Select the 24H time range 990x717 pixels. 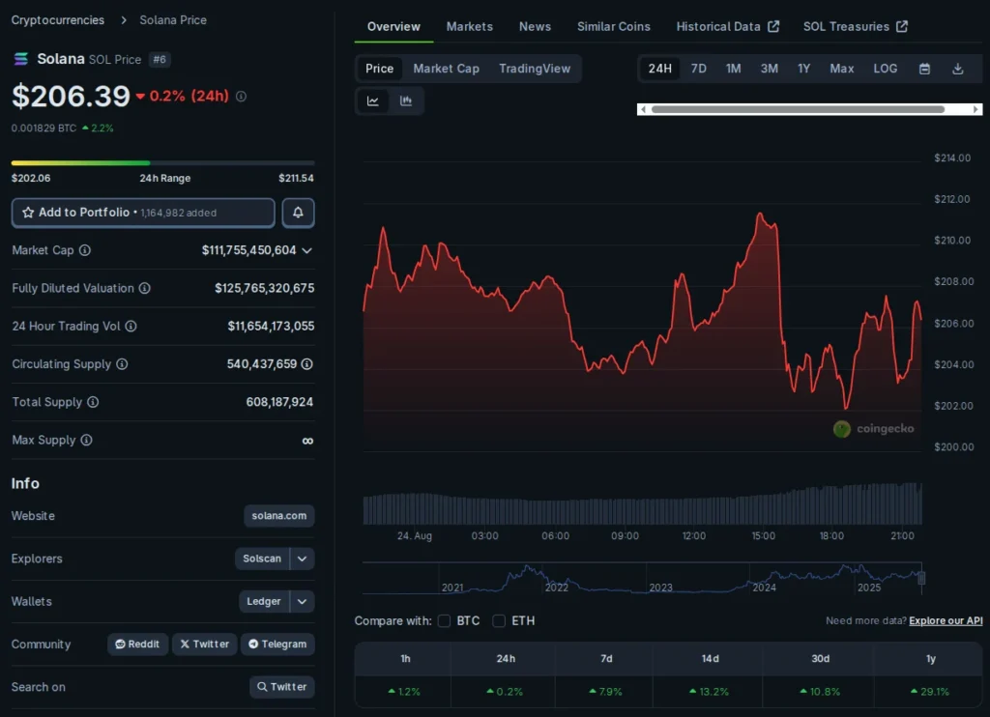point(659,69)
